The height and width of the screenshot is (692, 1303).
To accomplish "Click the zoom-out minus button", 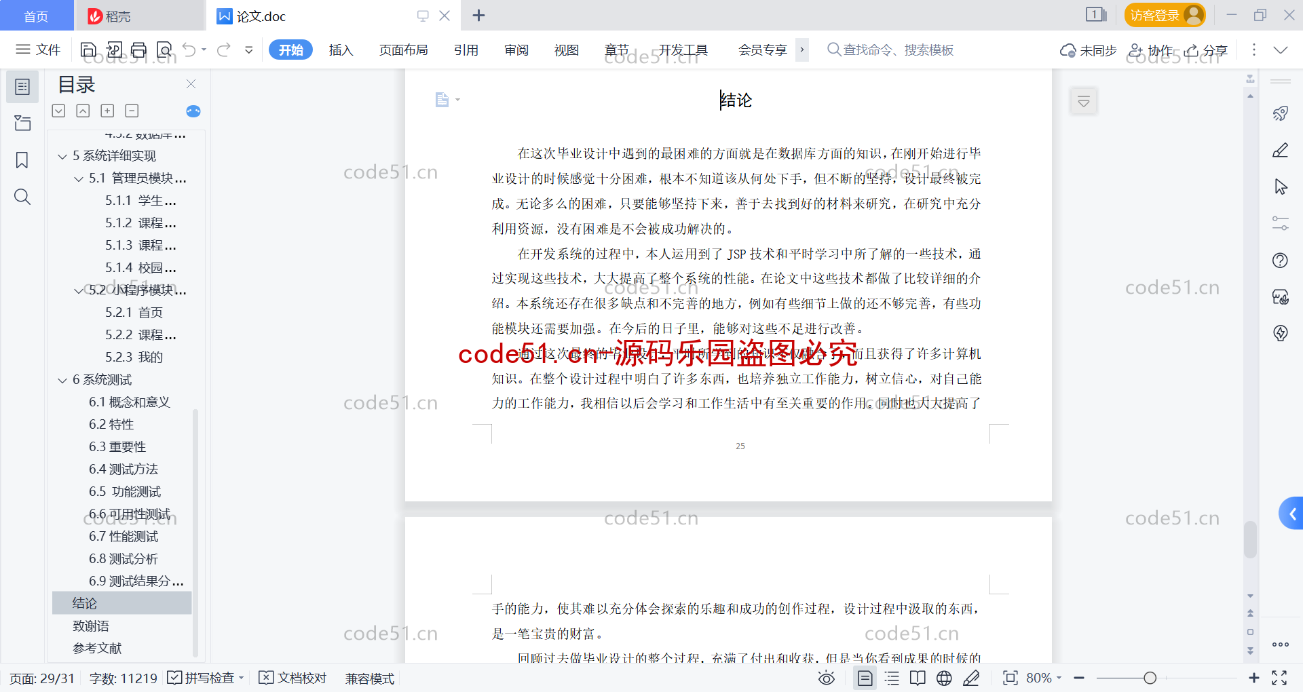I will pos(1079,678).
